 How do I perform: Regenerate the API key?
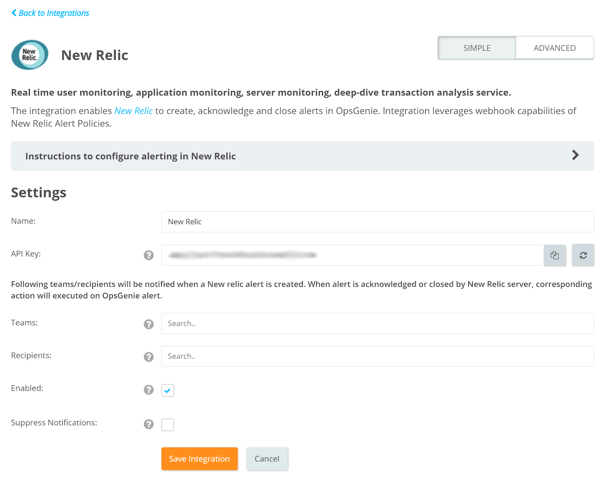[x=583, y=255]
